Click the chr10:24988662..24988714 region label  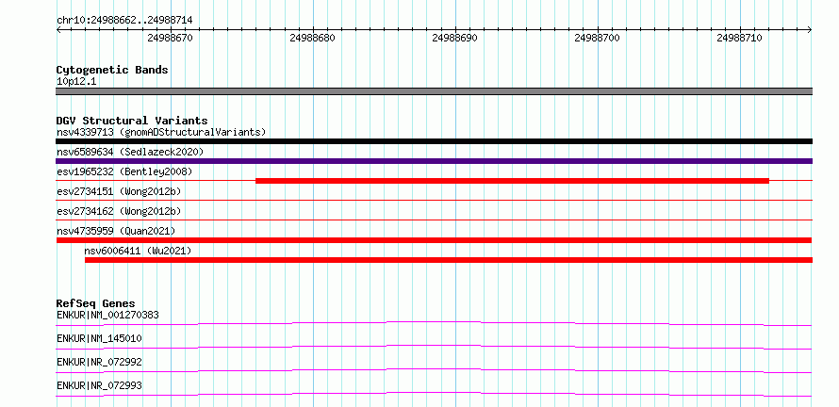(x=124, y=21)
